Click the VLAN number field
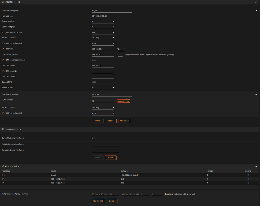 (103, 101)
